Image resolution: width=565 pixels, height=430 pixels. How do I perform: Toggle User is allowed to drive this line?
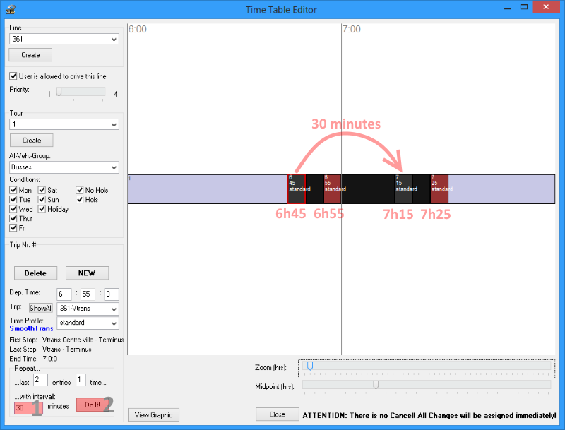(x=13, y=76)
